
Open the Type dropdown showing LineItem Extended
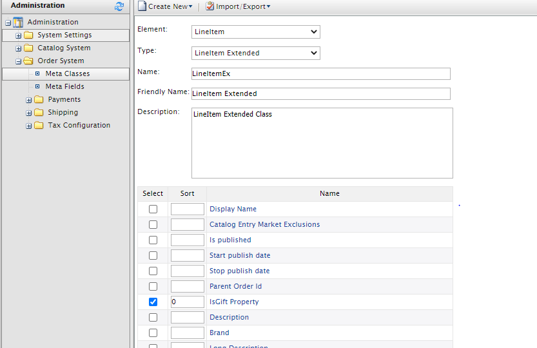[256, 53]
